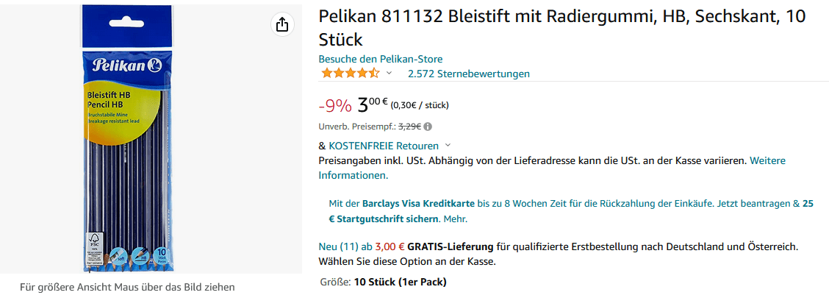Expand the KOSTENFREIE Retouren chevron
829x295 pixels.
(x=448, y=145)
